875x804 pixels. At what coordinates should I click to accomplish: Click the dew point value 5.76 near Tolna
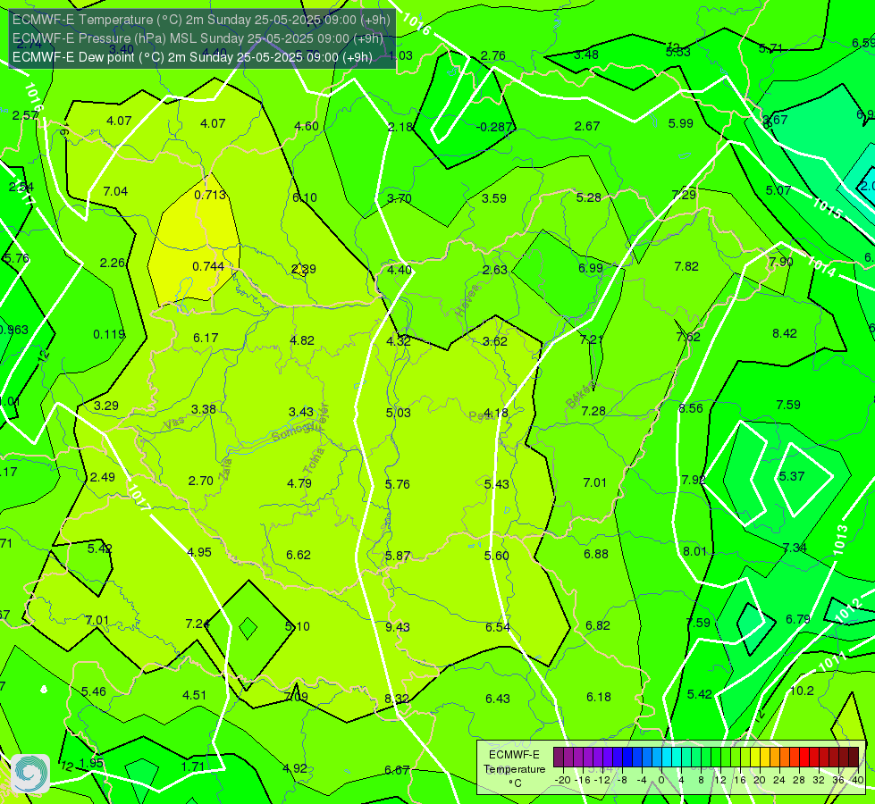point(398,484)
